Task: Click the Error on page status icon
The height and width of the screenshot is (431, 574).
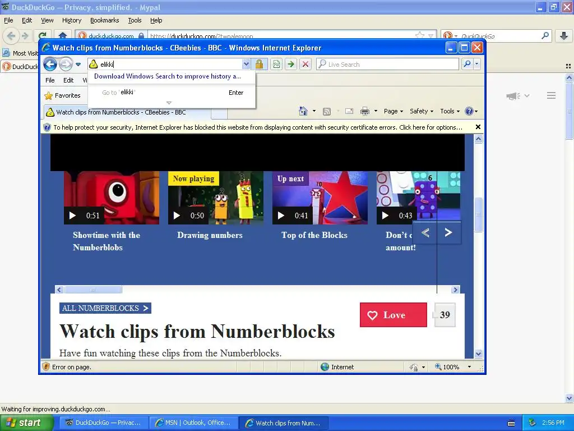Action: point(46,367)
